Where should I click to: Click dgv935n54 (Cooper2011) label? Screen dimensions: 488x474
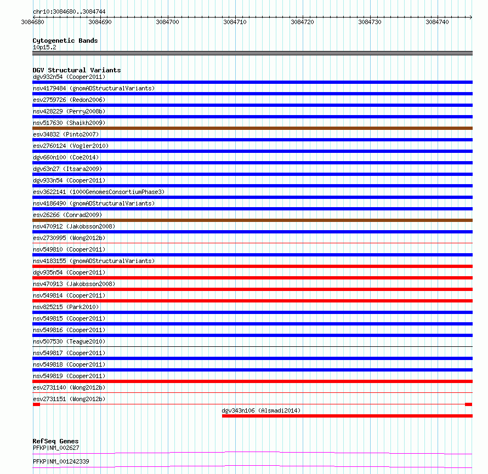69,272
